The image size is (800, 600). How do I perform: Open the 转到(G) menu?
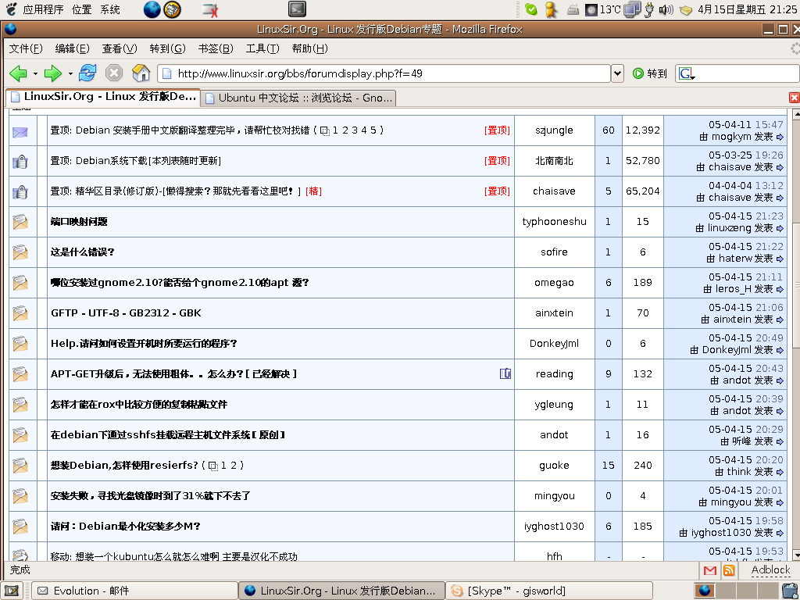[x=167, y=48]
